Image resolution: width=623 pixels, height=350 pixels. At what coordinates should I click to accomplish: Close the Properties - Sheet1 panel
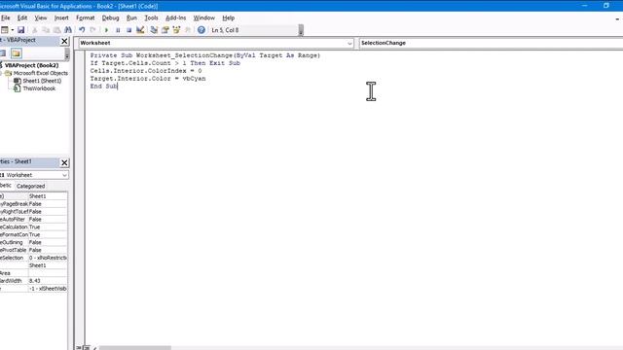click(64, 162)
